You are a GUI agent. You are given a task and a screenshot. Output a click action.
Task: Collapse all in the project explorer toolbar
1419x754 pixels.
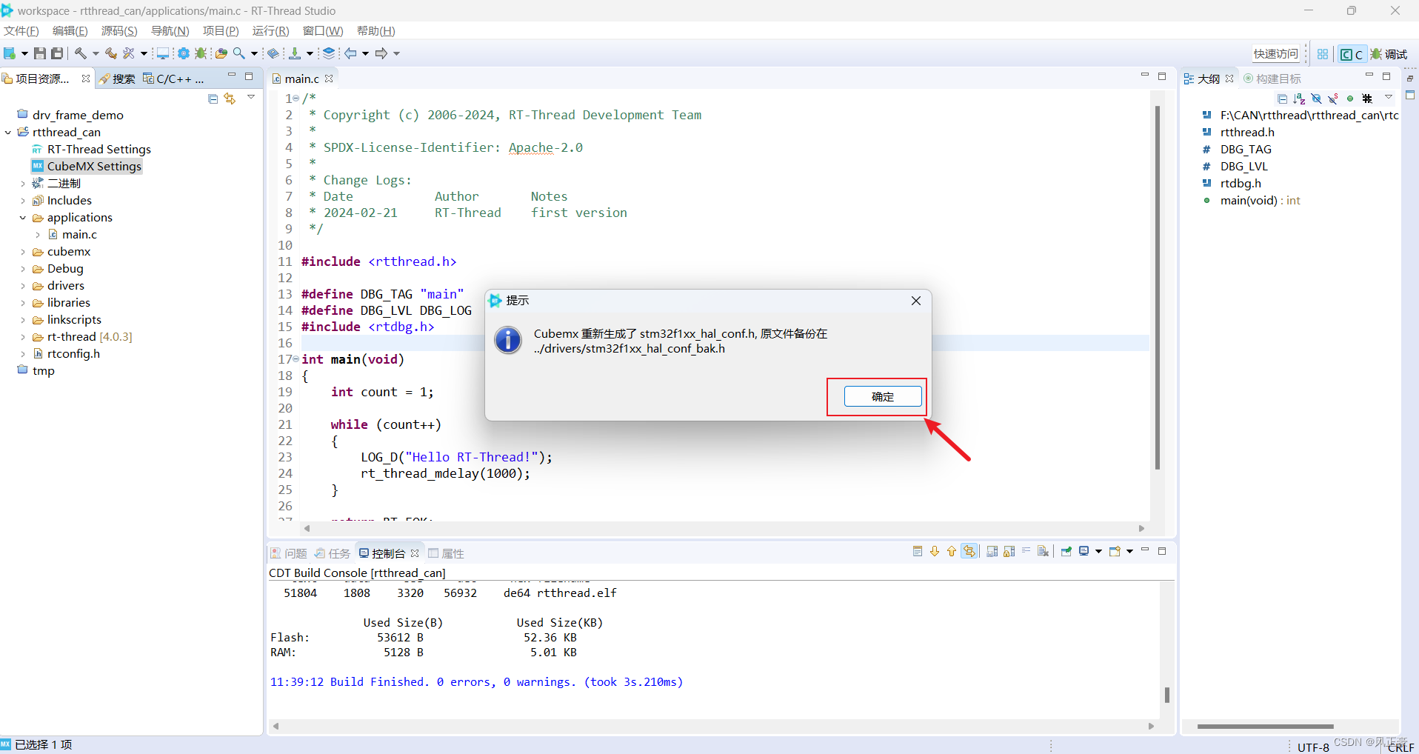point(213,99)
